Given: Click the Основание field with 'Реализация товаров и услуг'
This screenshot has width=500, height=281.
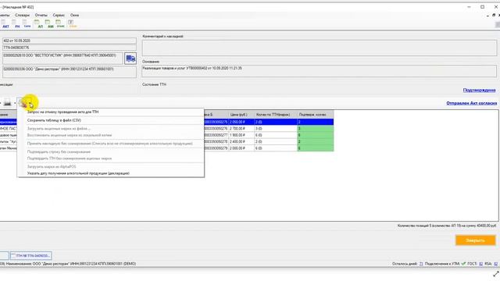Looking at the screenshot, I should tap(320, 71).
